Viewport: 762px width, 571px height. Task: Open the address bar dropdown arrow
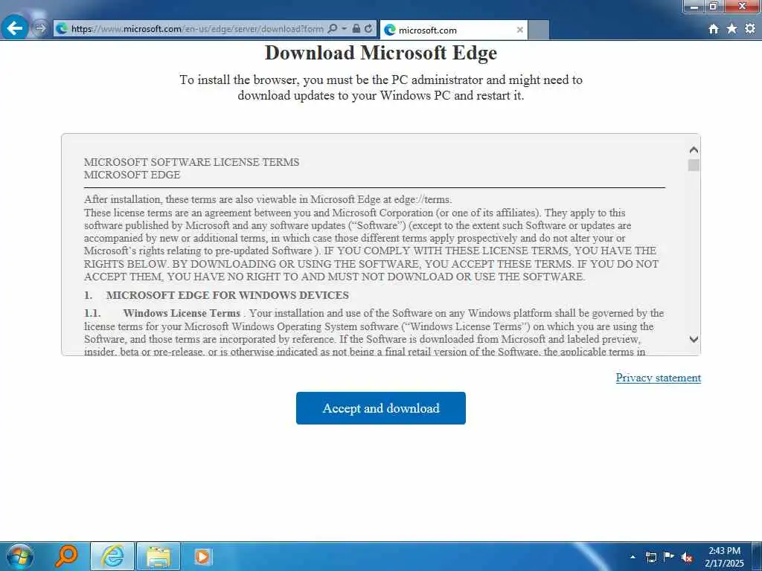[x=344, y=29]
